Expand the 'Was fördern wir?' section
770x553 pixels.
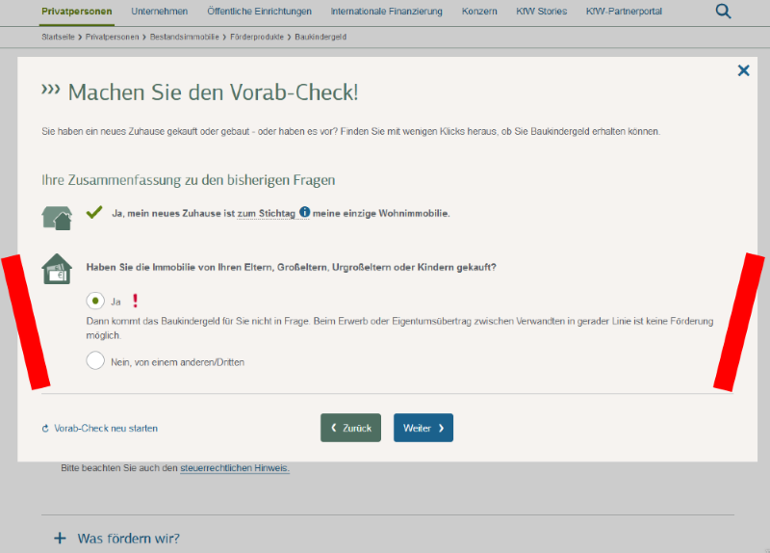[60, 539]
